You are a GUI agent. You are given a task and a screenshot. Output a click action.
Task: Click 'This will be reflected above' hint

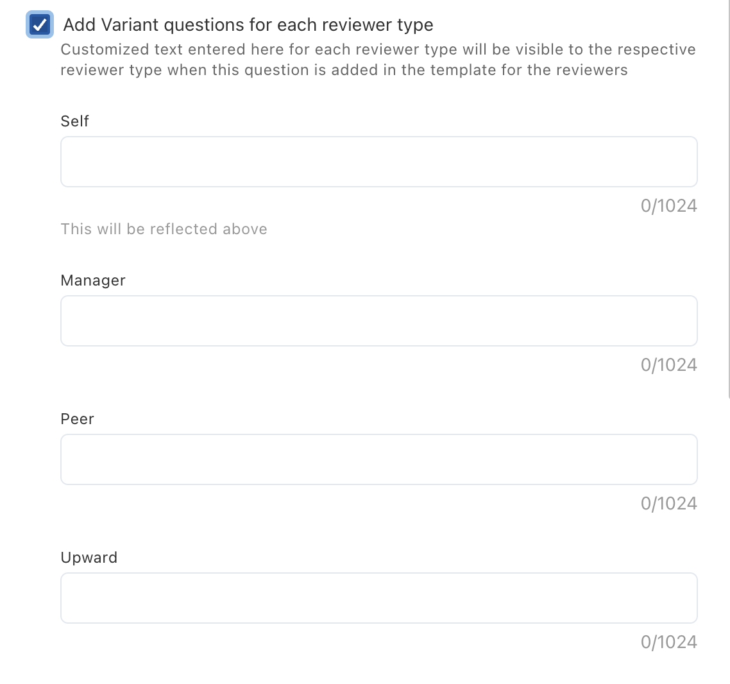(164, 229)
